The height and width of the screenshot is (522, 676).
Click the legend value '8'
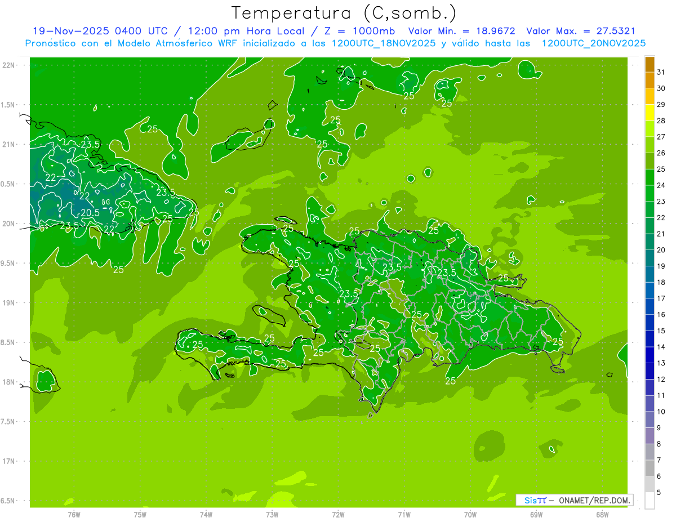point(659,444)
